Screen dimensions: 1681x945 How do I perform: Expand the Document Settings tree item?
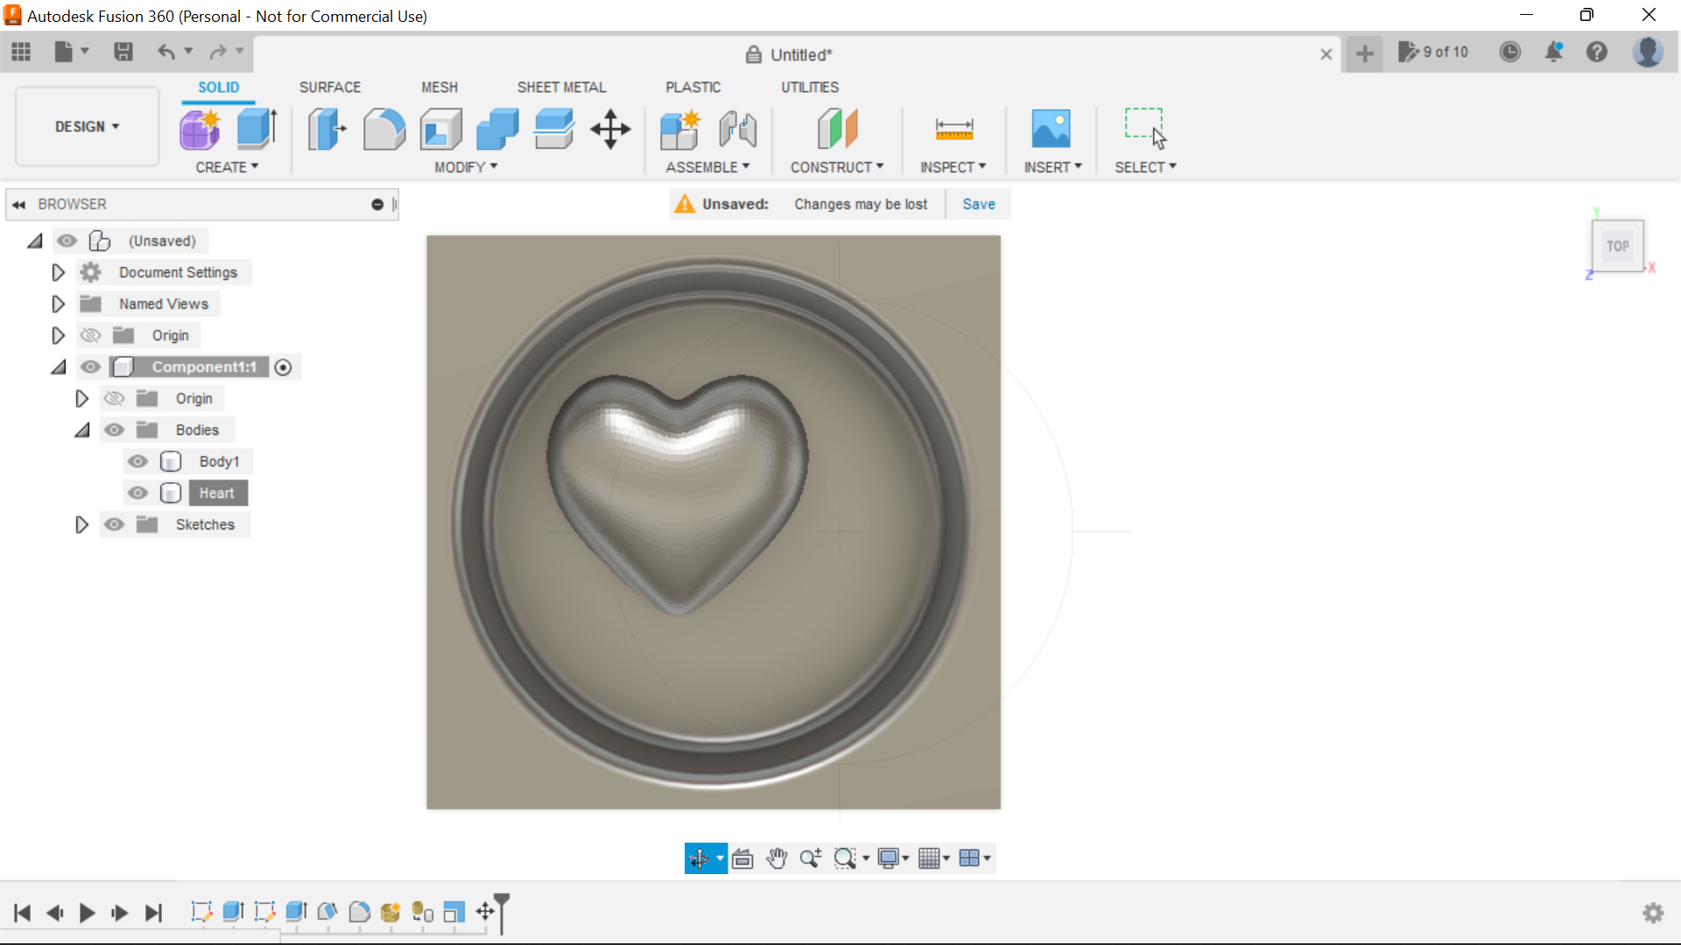tap(58, 272)
